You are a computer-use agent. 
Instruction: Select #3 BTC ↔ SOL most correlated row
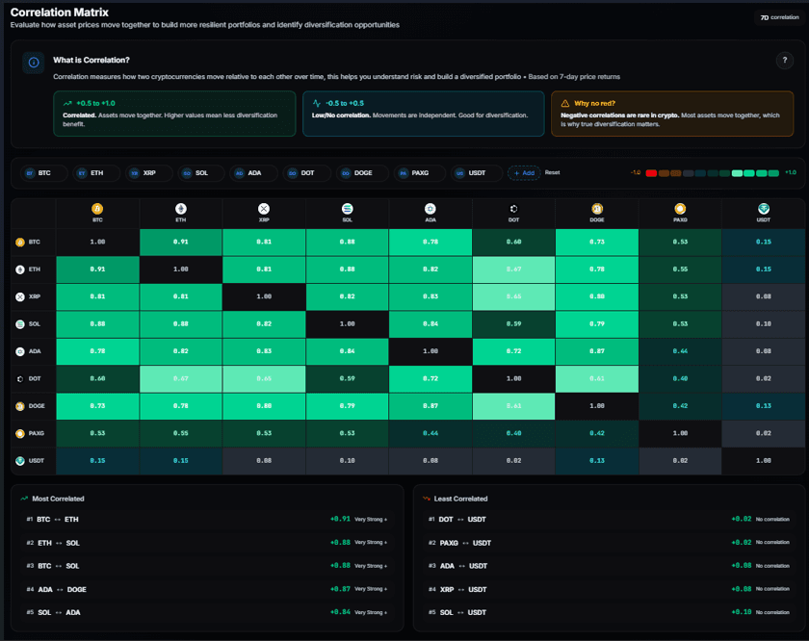[x=207, y=566]
